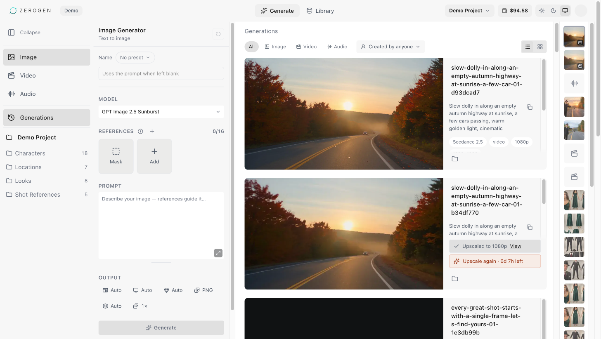Reset the Image Generator form
Image resolution: width=601 pixels, height=339 pixels.
(218, 34)
